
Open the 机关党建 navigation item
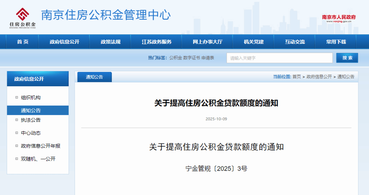pos(254,42)
